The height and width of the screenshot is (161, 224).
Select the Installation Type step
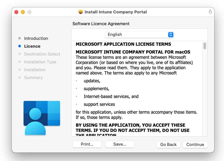(x=40, y=62)
